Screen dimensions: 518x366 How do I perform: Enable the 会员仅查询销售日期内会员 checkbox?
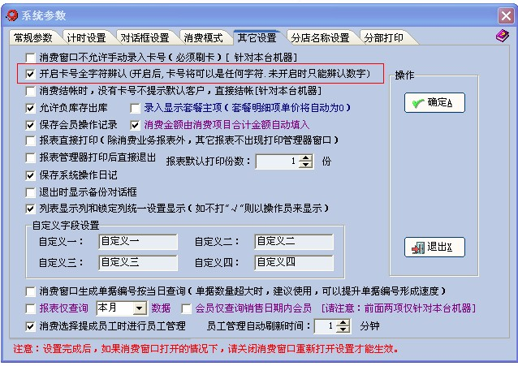click(186, 308)
